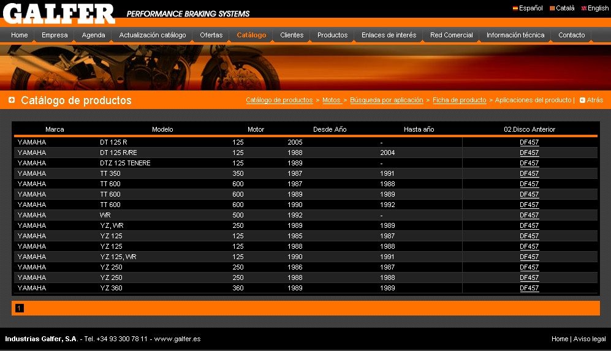Click the motorcycle banner image
This screenshot has width=611, height=351.
coord(305,67)
